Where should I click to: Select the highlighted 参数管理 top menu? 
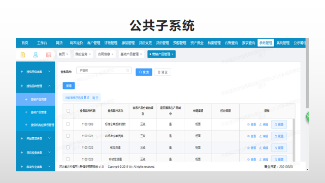click(x=266, y=43)
